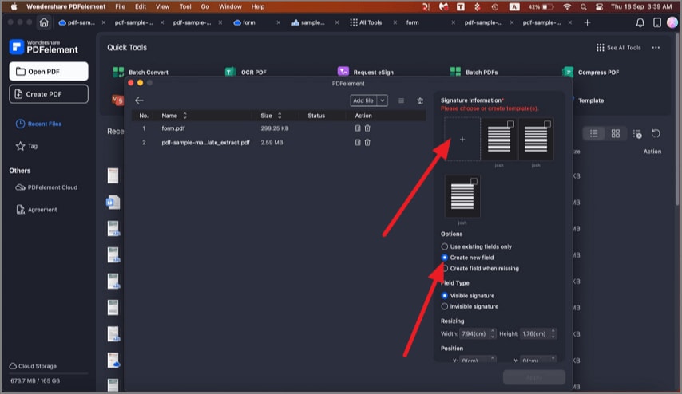Delete pdf-sample extract file with trash icon
This screenshot has width=682, height=394.
[367, 143]
